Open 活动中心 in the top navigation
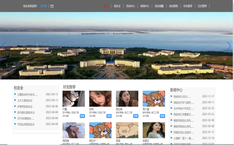 click(131, 6)
